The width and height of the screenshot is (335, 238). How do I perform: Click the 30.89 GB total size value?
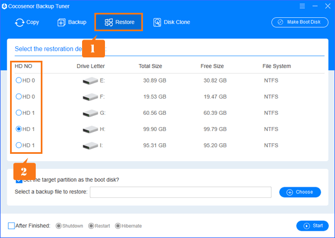pyautogui.click(x=155, y=81)
